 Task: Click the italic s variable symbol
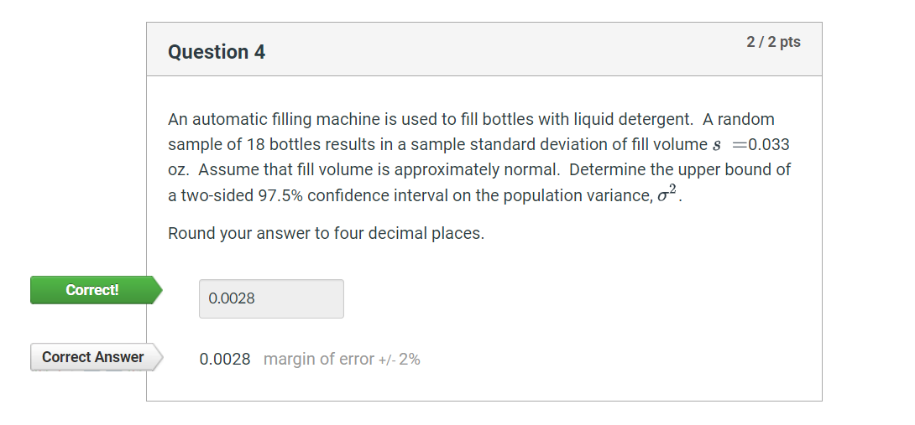716,145
